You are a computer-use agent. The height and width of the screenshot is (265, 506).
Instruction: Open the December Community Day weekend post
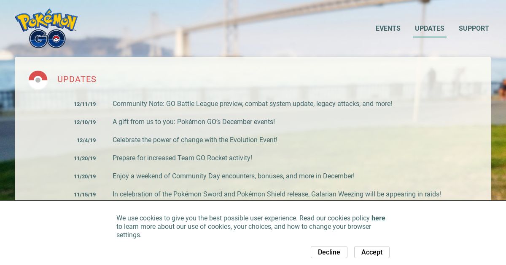click(234, 176)
